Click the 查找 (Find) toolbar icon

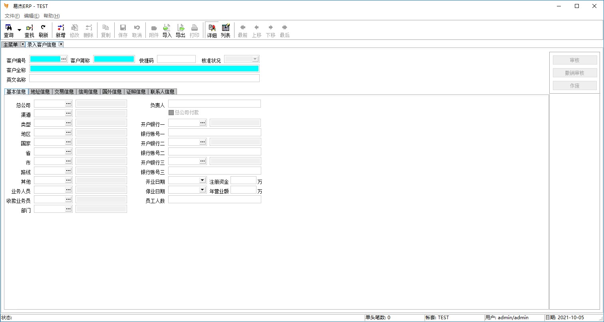coord(29,31)
